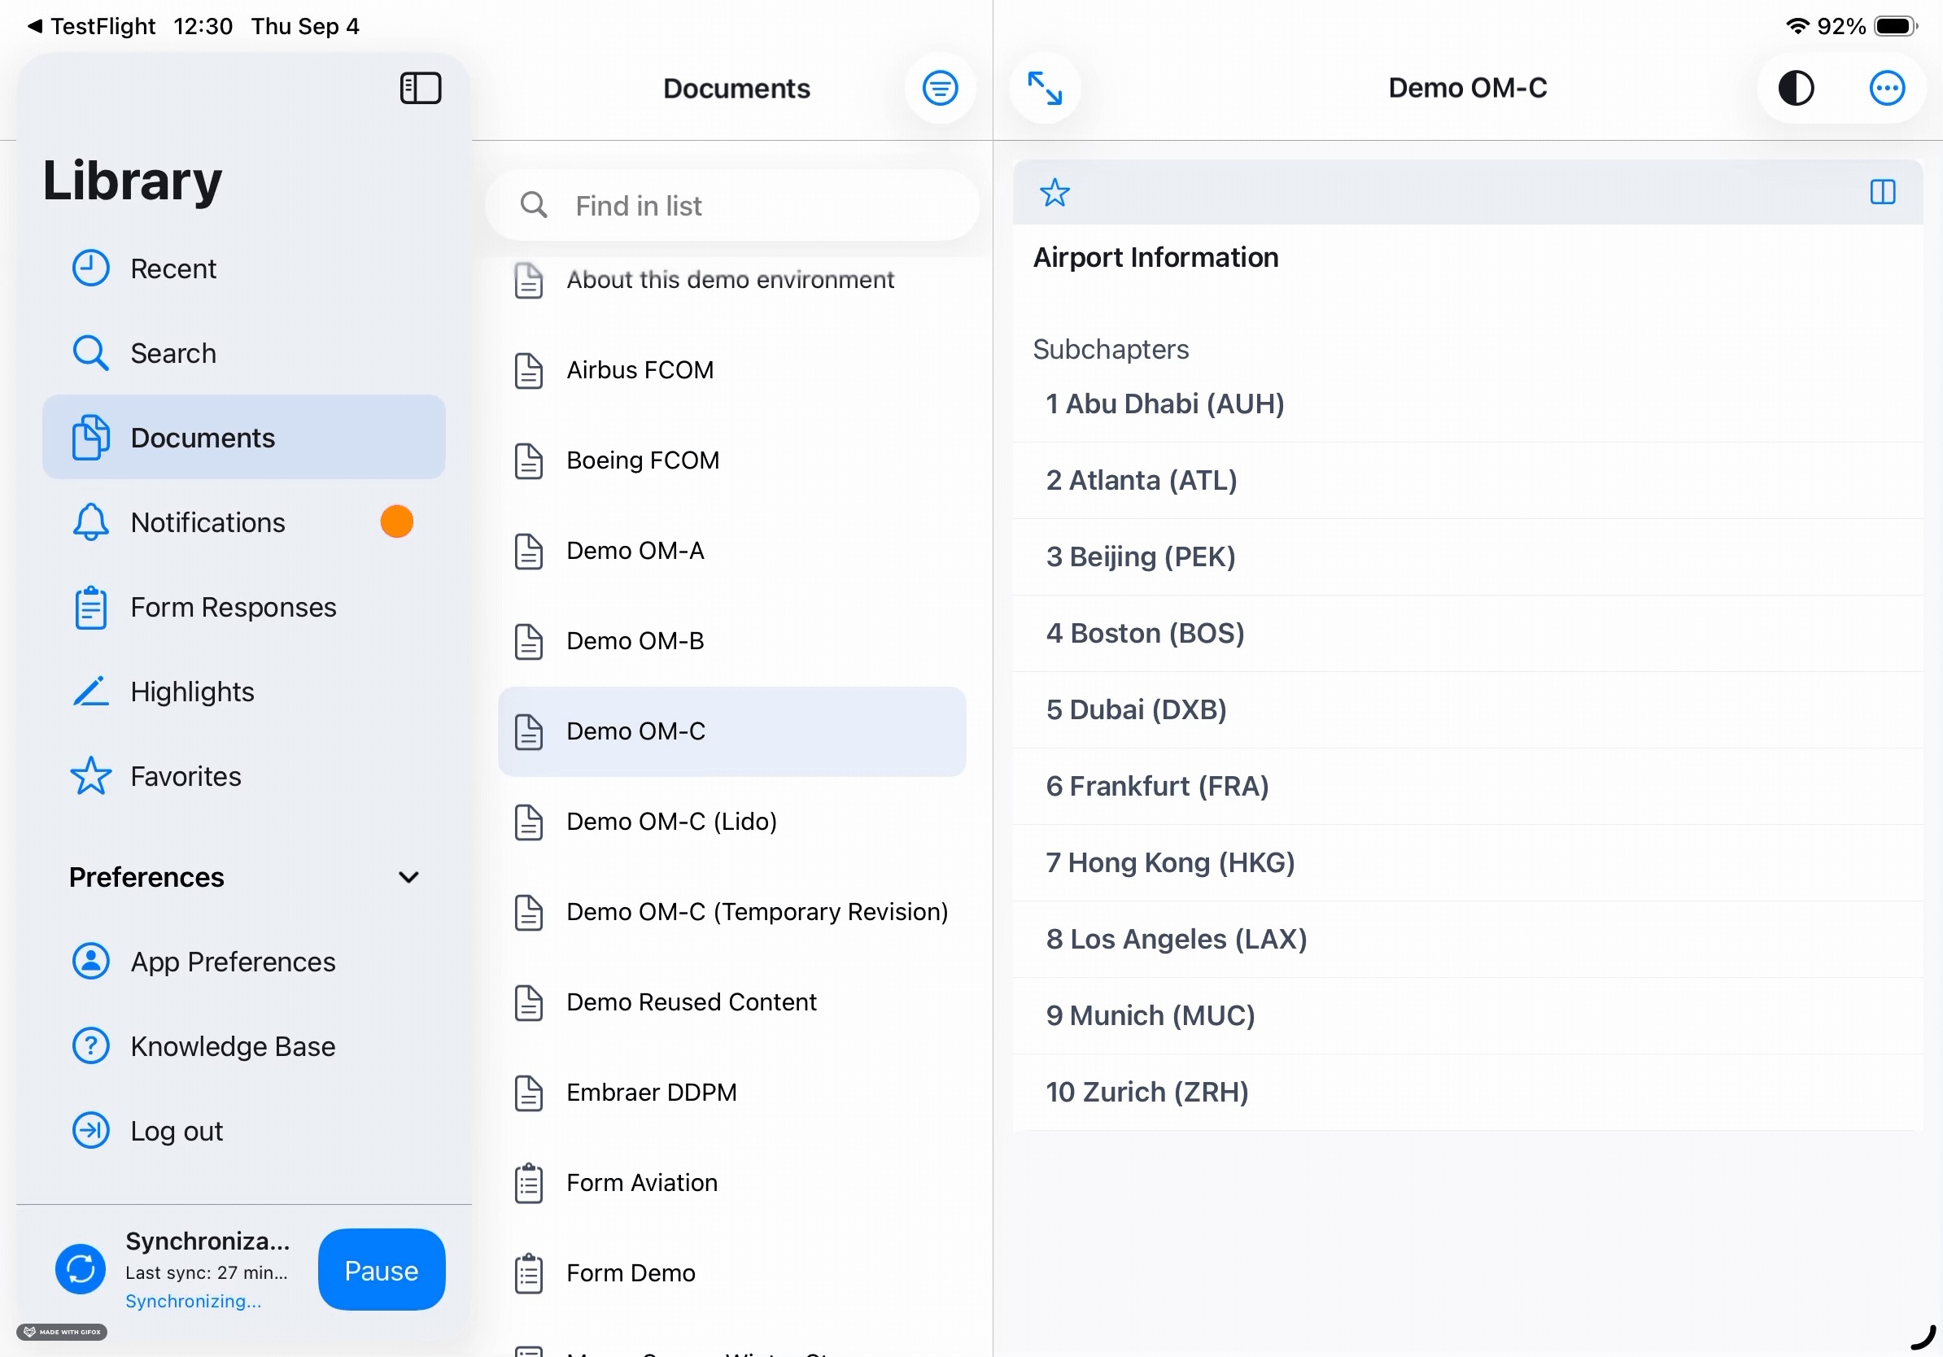Image resolution: width=1943 pixels, height=1357 pixels.
Task: Favorite Airport Information with star icon
Action: pyautogui.click(x=1054, y=193)
